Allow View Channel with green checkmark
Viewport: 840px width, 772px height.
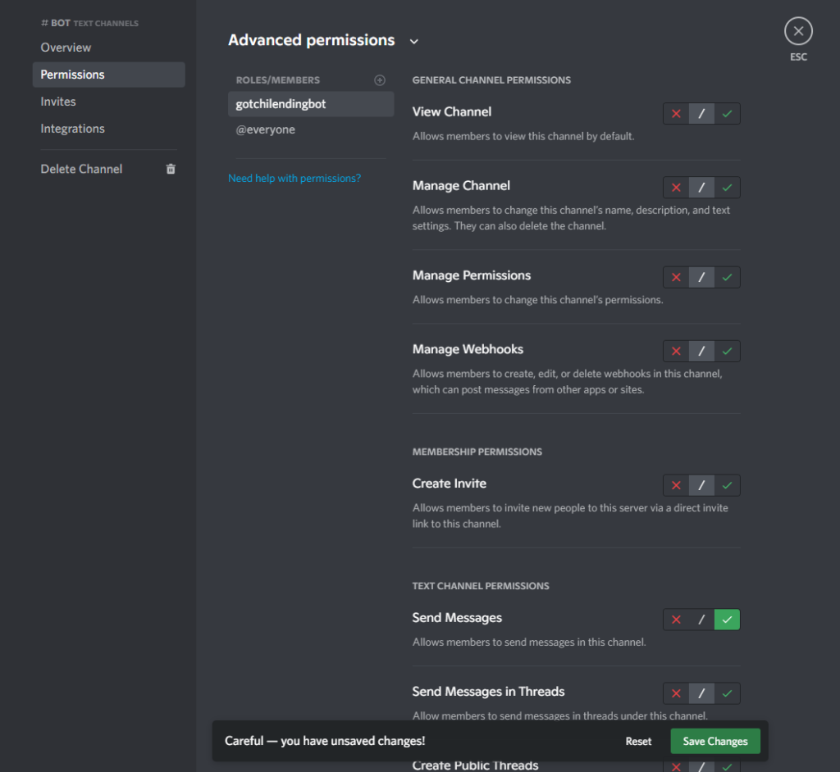[727, 114]
